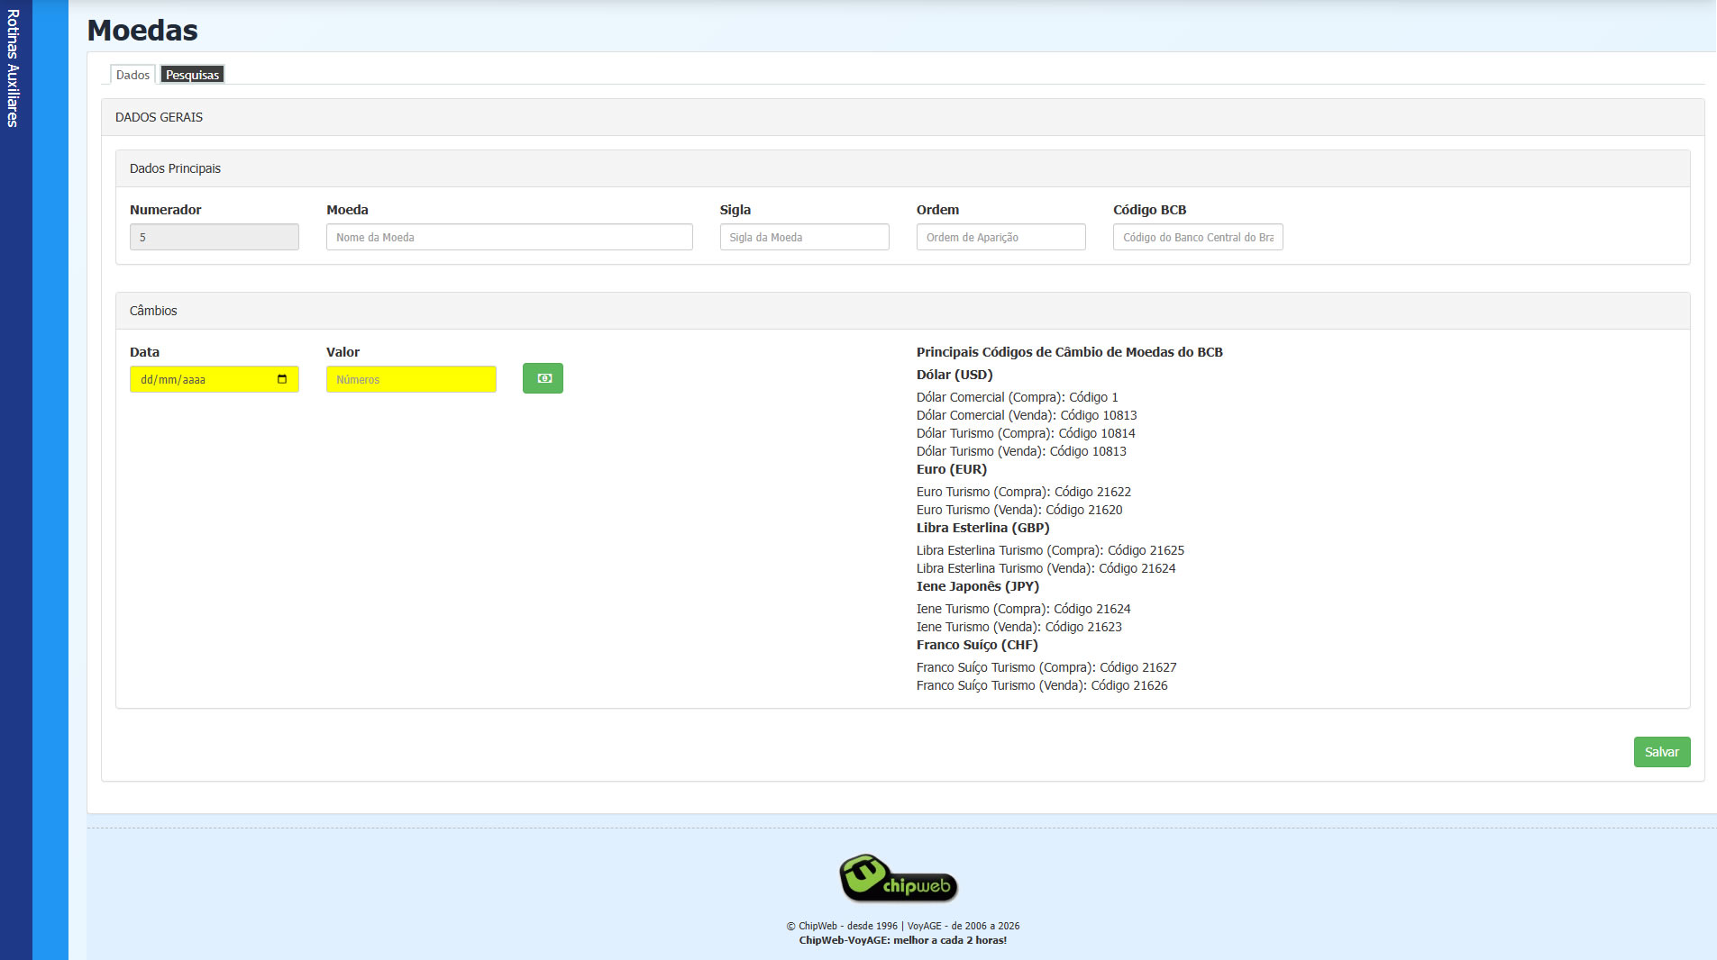1717x960 pixels.
Task: Click into the Código BCB input
Action: [x=1197, y=237]
